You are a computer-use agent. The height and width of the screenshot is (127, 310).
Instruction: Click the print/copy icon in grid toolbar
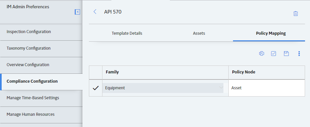click(x=261, y=53)
